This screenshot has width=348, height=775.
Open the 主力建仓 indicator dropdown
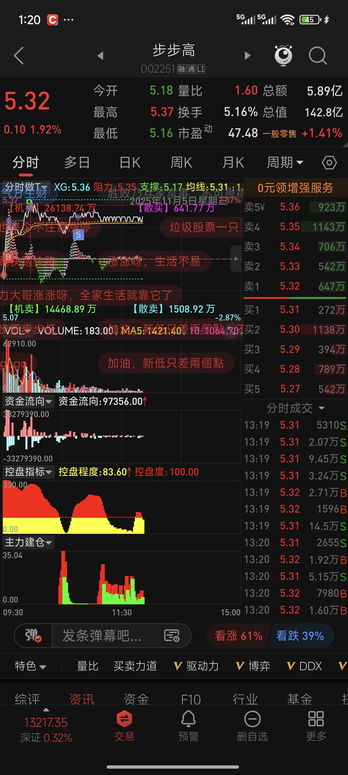[x=28, y=542]
